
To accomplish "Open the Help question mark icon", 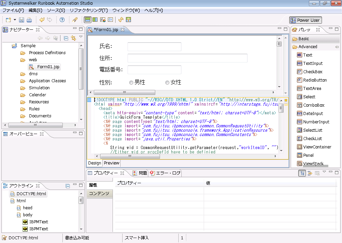I will [62, 20].
